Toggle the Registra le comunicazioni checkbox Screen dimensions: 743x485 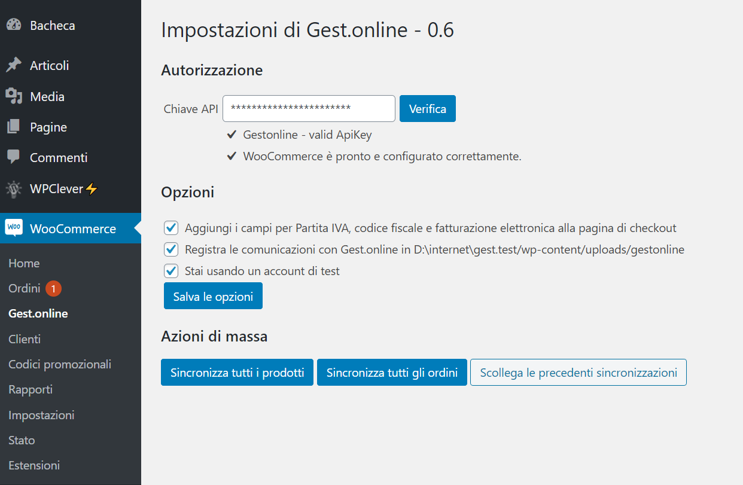(x=171, y=249)
